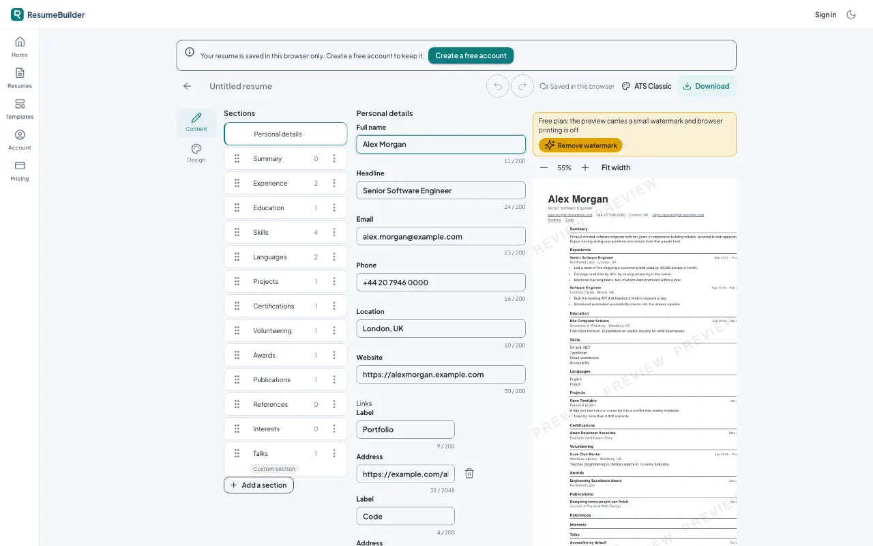Open Home in the sidebar
This screenshot has width=873, height=546.
click(20, 46)
